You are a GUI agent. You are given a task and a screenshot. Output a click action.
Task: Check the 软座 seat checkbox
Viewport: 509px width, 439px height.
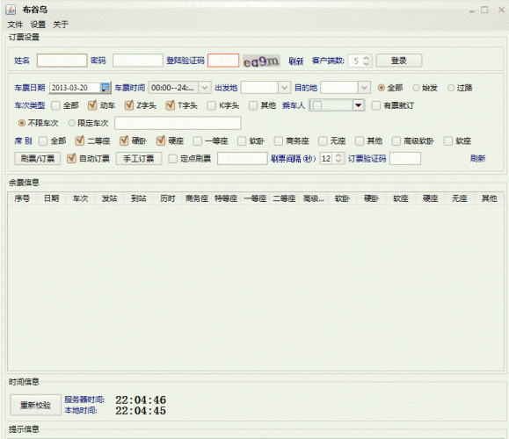click(x=448, y=141)
